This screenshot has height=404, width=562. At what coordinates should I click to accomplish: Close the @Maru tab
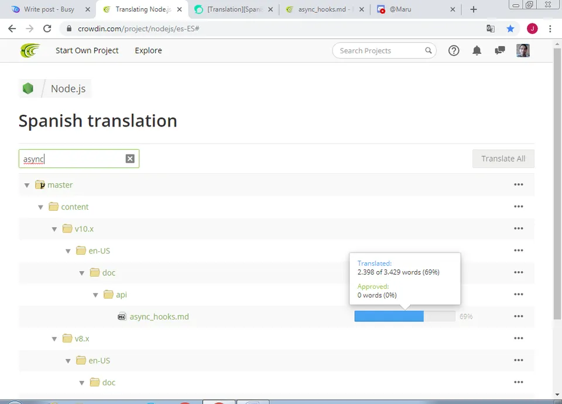click(x=453, y=9)
